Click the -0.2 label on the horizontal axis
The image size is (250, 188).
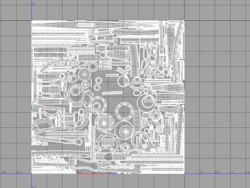pos(3,172)
